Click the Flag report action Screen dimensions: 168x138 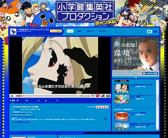[60, 101]
